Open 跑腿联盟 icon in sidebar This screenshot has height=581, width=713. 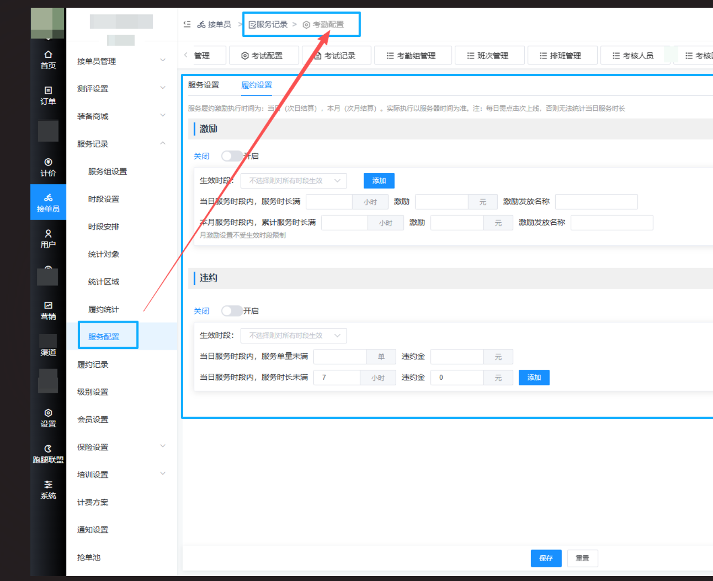tap(48, 454)
